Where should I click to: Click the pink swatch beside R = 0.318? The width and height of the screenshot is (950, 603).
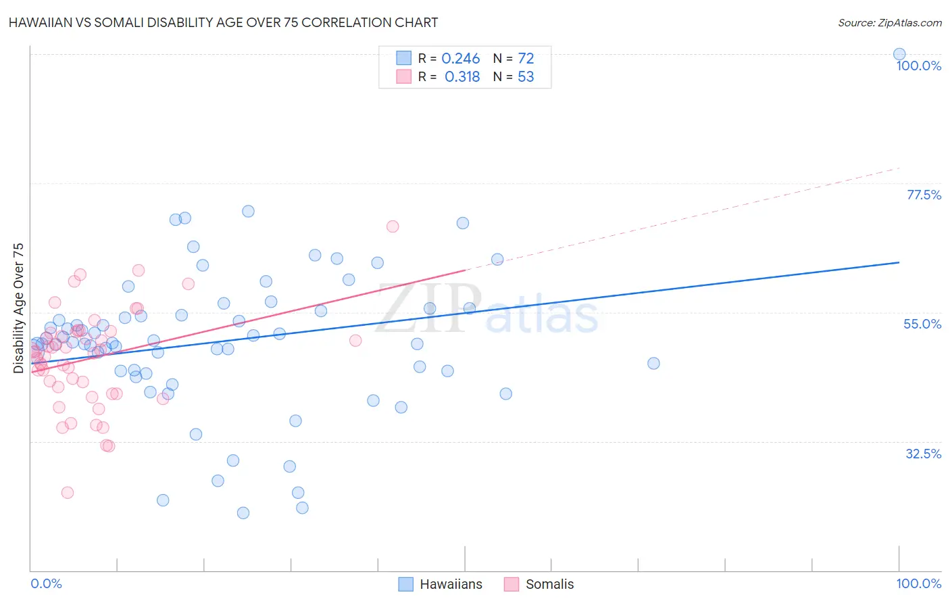[x=404, y=76]
